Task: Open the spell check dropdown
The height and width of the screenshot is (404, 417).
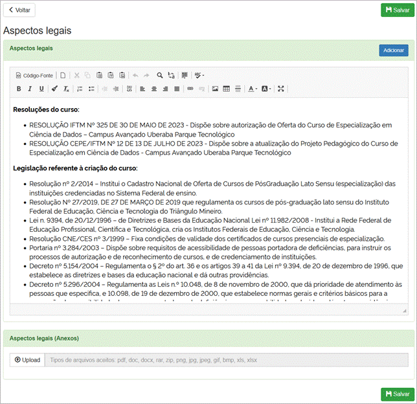Action: pos(199,75)
